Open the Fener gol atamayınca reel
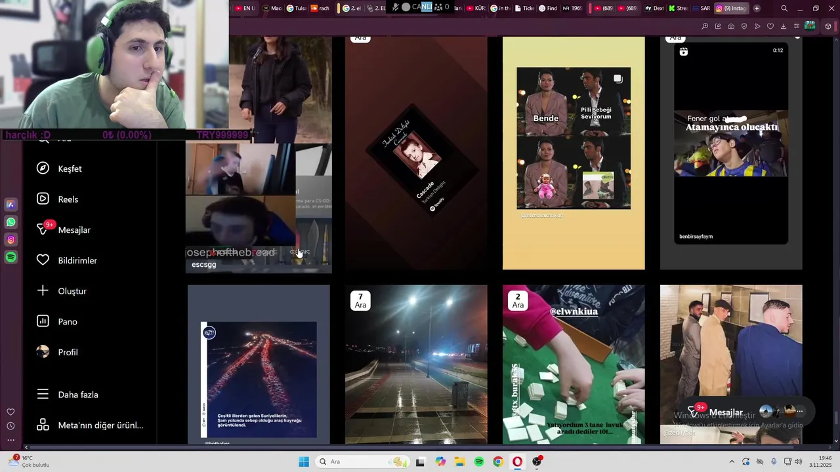The height and width of the screenshot is (472, 840). pyautogui.click(x=731, y=153)
